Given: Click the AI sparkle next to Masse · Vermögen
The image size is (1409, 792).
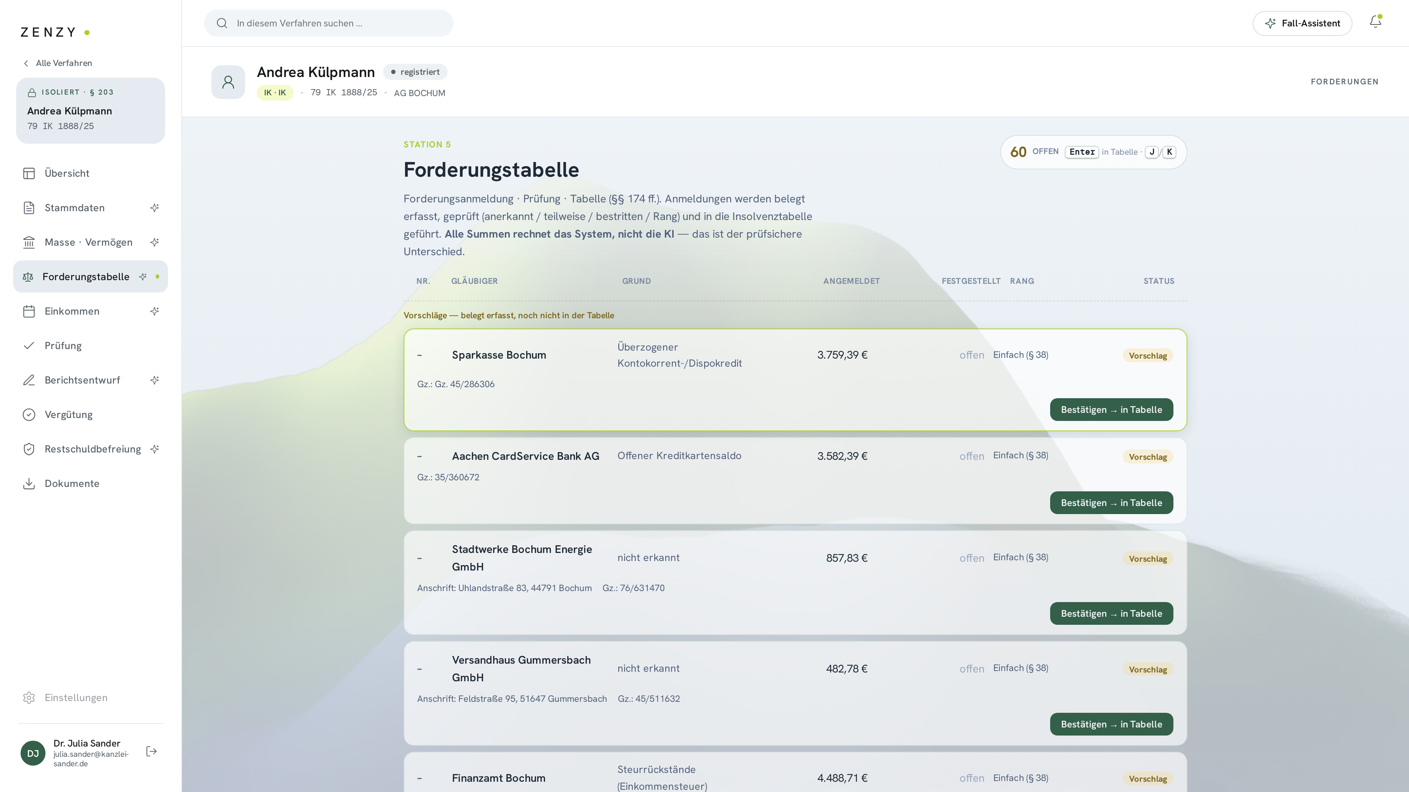Looking at the screenshot, I should pos(155,242).
